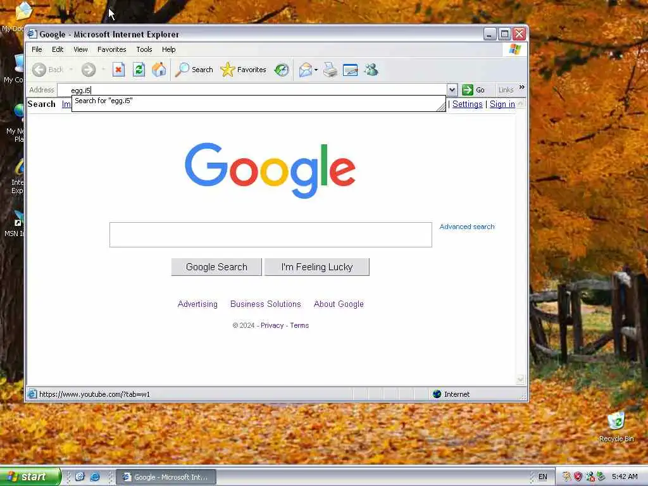The width and height of the screenshot is (648, 486).
Task: Select the Google taskbar window button
Action: [x=166, y=477]
